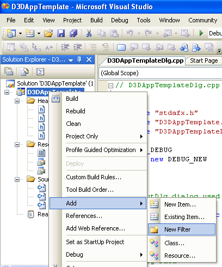The width and height of the screenshot is (222, 267).
Task: Collapse the Resource Files folder
Action: [x=17, y=144]
